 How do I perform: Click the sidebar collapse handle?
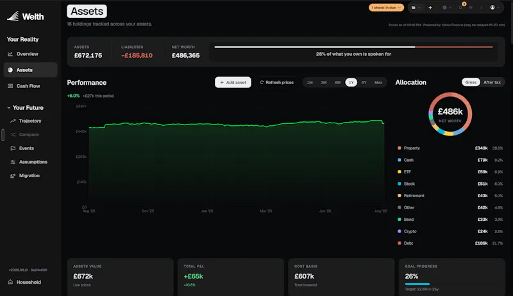click(x=3, y=135)
